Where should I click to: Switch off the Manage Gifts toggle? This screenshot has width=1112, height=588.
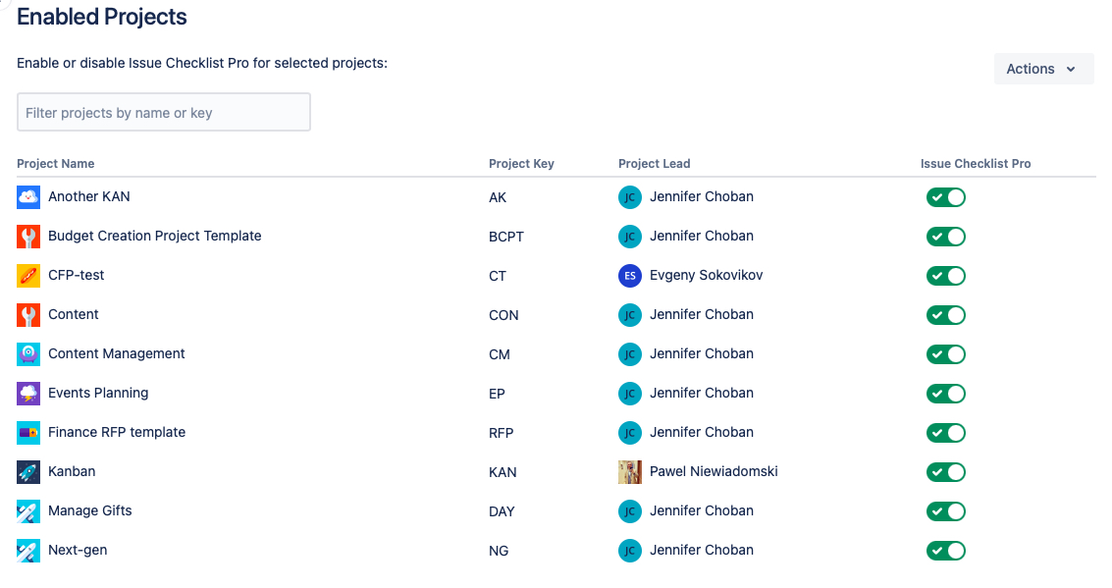pos(946,511)
